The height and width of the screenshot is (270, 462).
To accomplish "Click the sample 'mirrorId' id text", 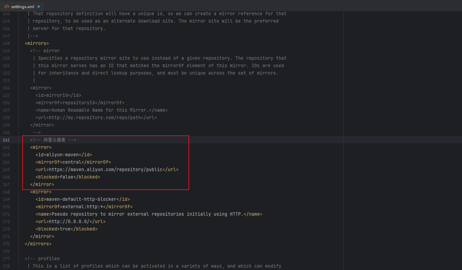I will pos(57,95).
